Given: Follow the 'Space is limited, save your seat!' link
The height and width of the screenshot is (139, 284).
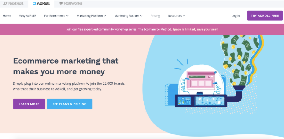Looking at the screenshot, I should [195, 29].
